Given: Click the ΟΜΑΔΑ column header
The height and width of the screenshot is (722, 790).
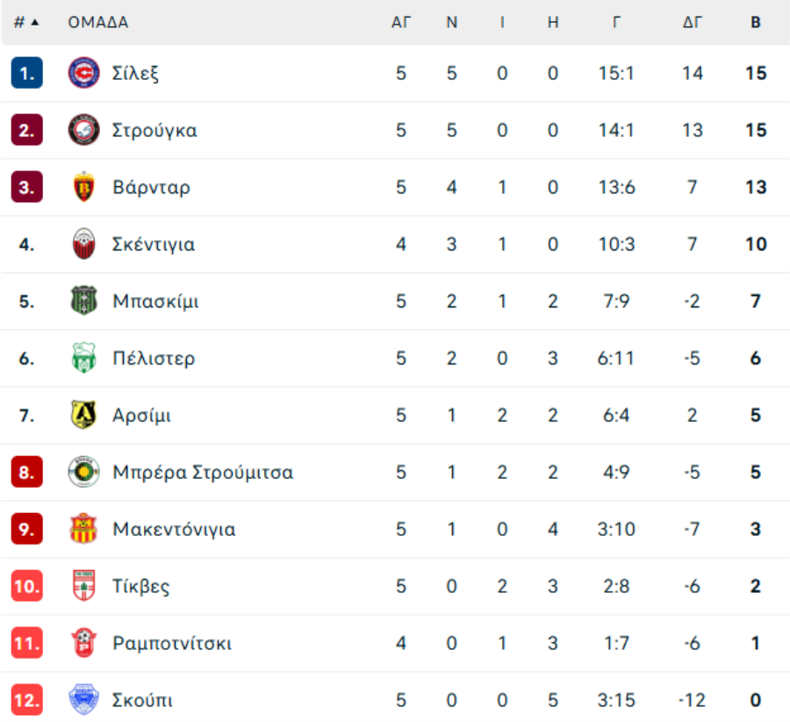Looking at the screenshot, I should [98, 22].
